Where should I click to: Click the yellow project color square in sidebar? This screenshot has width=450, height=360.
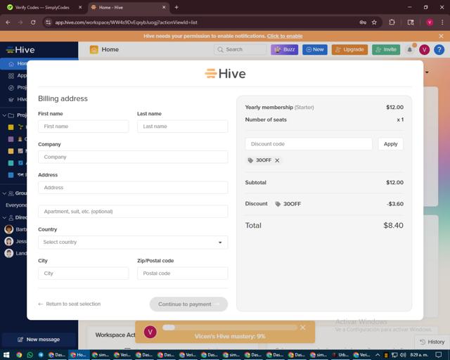click(11, 127)
